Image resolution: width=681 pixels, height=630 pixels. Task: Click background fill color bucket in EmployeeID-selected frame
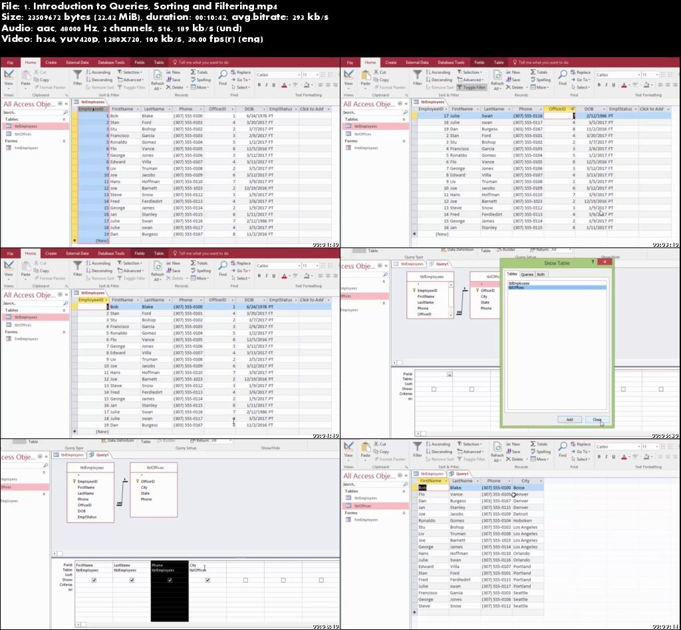coord(306,84)
